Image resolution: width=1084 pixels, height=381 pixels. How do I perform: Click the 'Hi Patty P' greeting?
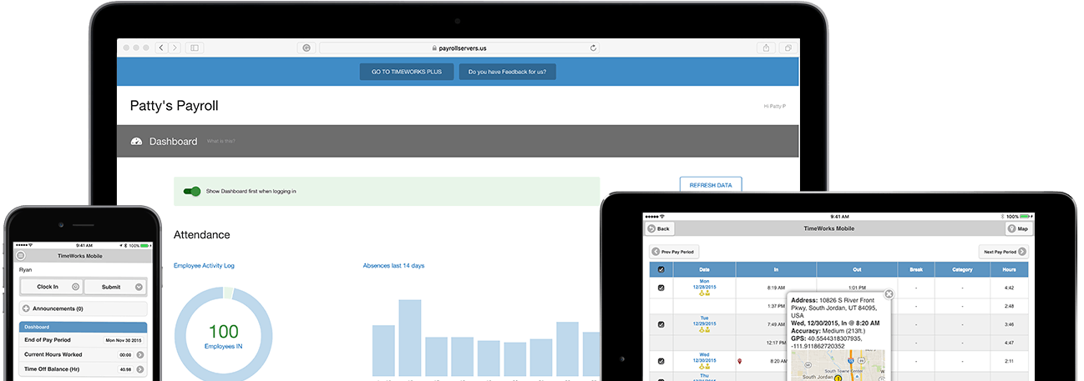[774, 107]
